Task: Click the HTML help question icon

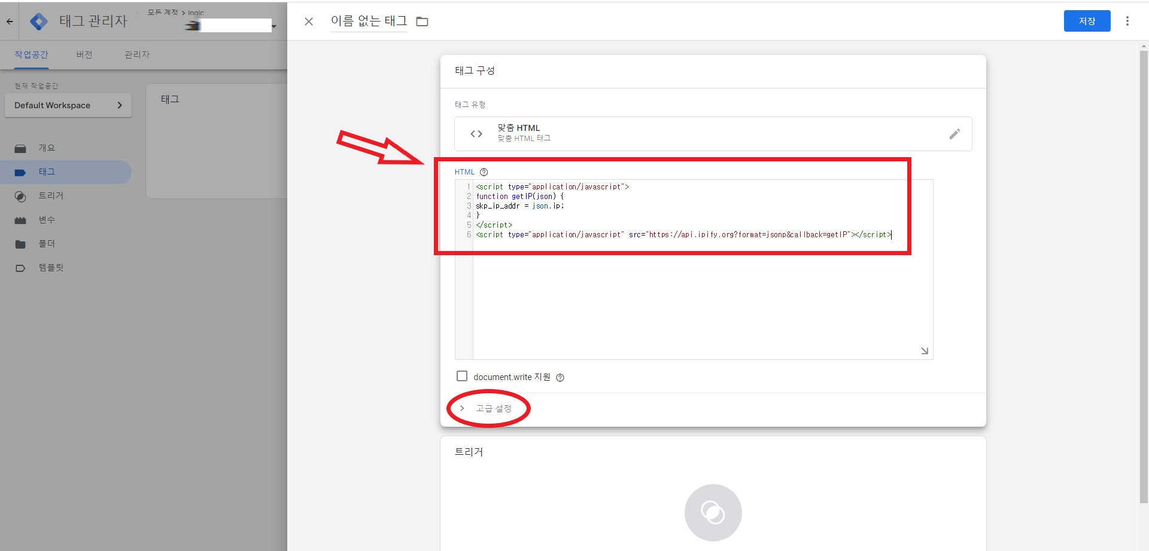Action: pos(484,172)
